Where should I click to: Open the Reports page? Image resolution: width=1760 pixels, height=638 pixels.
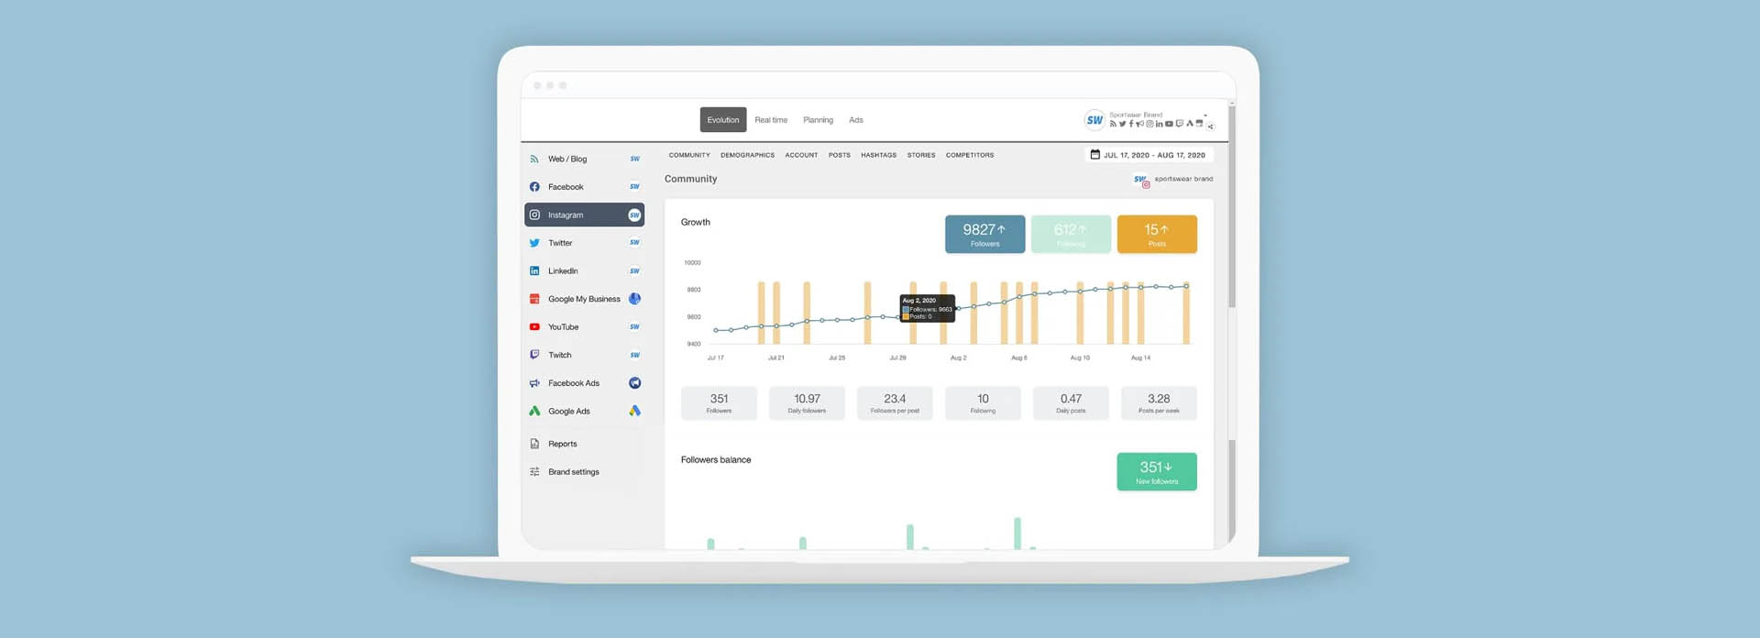pyautogui.click(x=562, y=445)
